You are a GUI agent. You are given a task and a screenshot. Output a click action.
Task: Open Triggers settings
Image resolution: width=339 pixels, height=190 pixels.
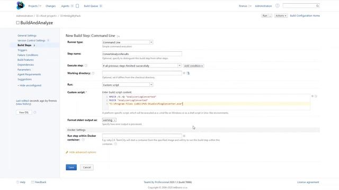point(22,50)
